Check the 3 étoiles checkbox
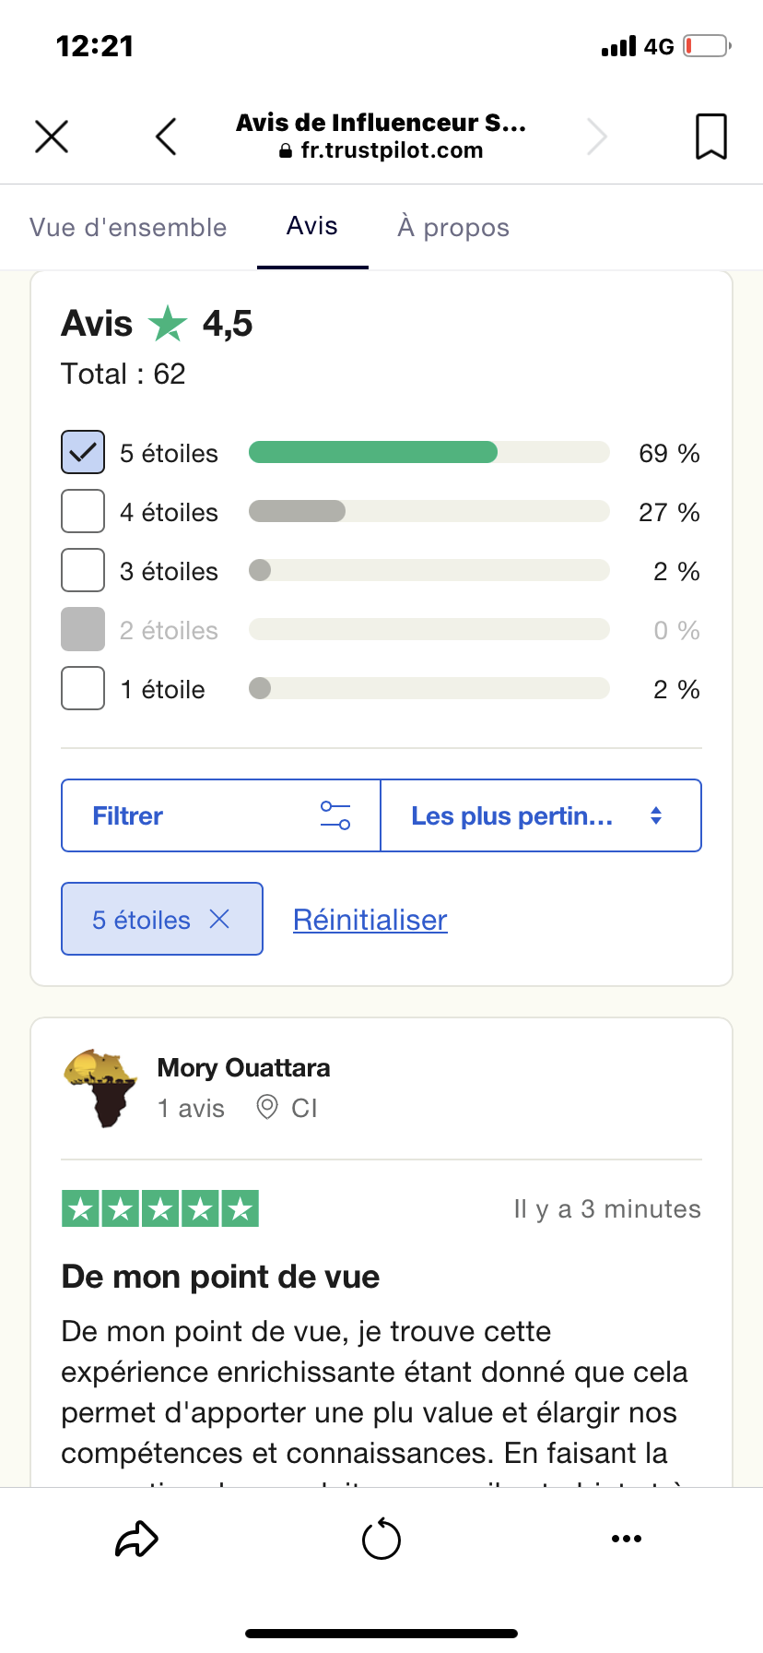This screenshot has width=763, height=1653. (x=83, y=571)
